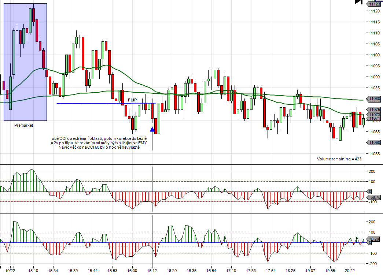Click the 17:54 time axis label
The image size is (383, 275).
click(x=271, y=271)
